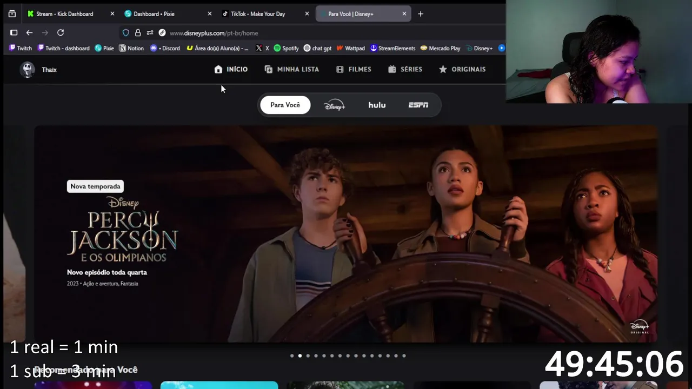This screenshot has height=389, width=692.
Task: Select the ESPN brand filter
Action: coord(418,105)
